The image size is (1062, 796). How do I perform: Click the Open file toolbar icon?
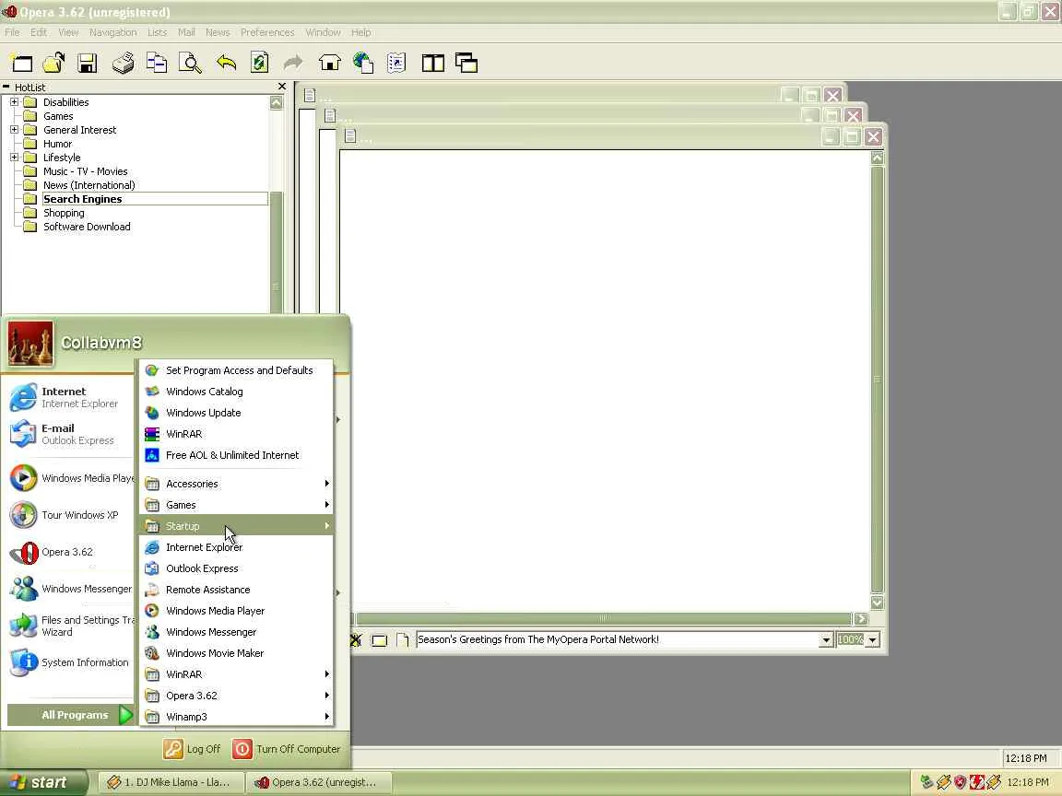[x=53, y=63]
